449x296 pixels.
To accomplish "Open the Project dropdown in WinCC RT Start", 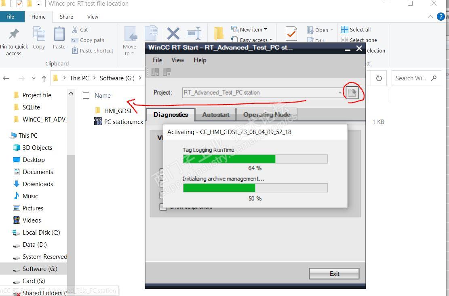I will 340,92.
